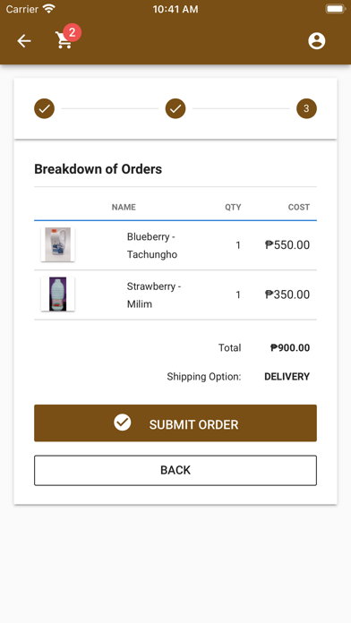Open the shopping cart icon

(x=64, y=41)
